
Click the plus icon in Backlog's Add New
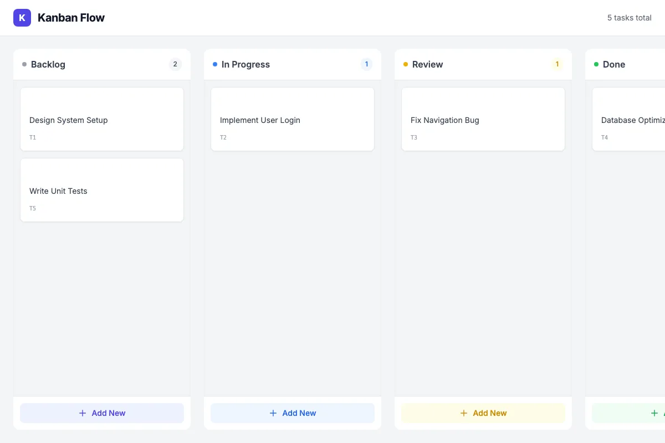83,413
